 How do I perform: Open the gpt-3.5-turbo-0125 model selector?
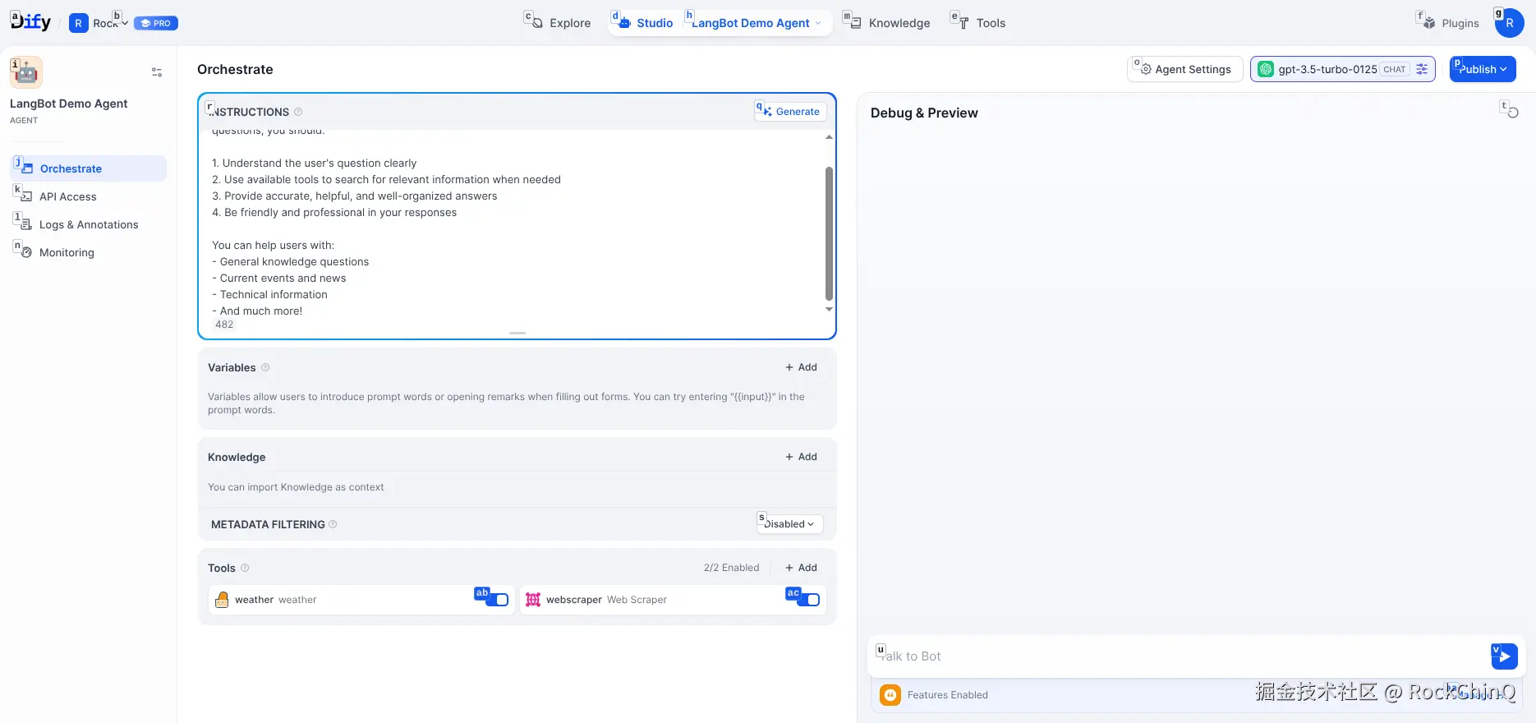click(1342, 69)
